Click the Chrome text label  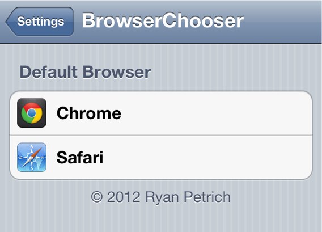pos(88,113)
